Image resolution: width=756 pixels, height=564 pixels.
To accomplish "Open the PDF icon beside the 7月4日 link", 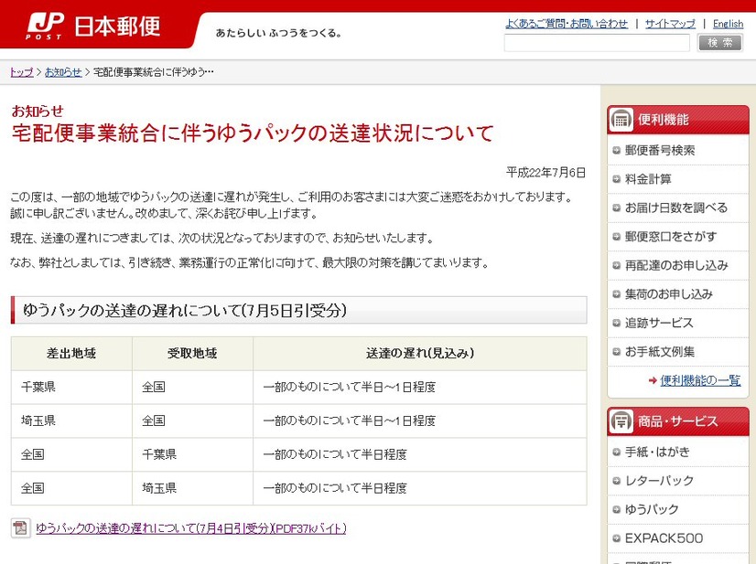I will (x=21, y=527).
